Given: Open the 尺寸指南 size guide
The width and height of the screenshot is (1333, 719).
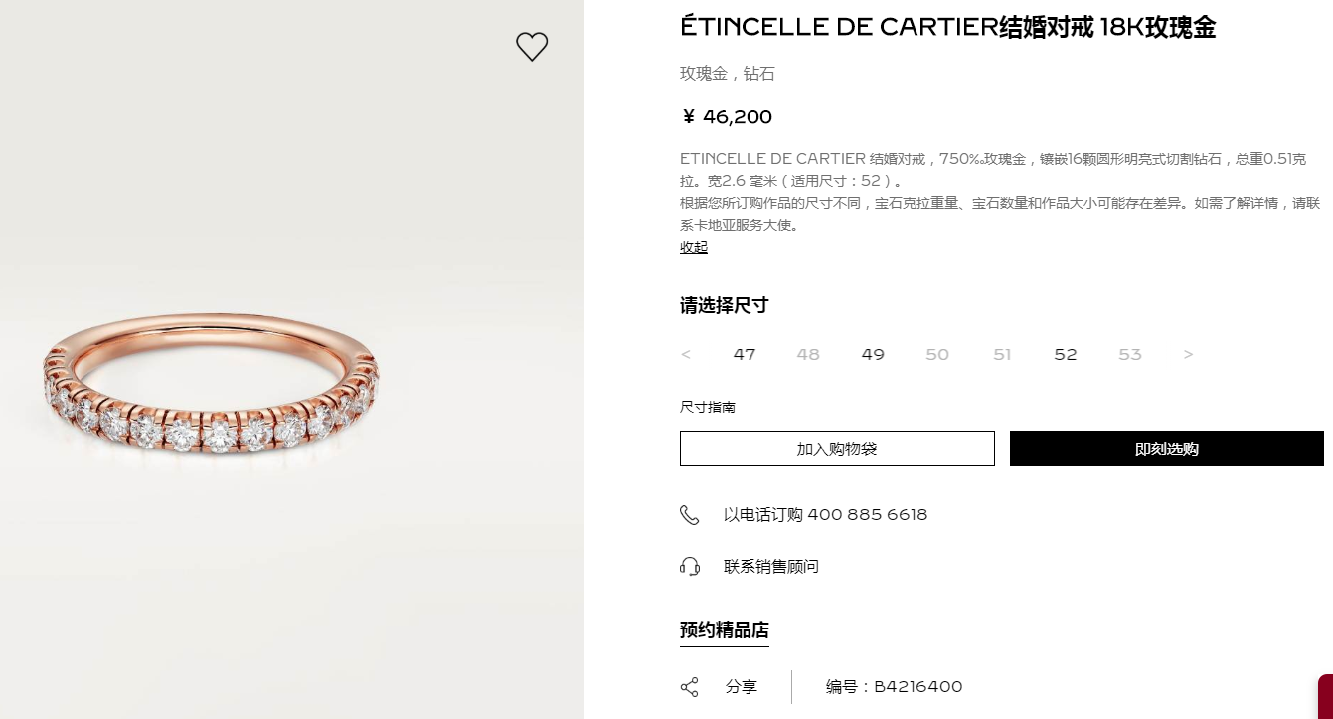Looking at the screenshot, I should (x=708, y=408).
